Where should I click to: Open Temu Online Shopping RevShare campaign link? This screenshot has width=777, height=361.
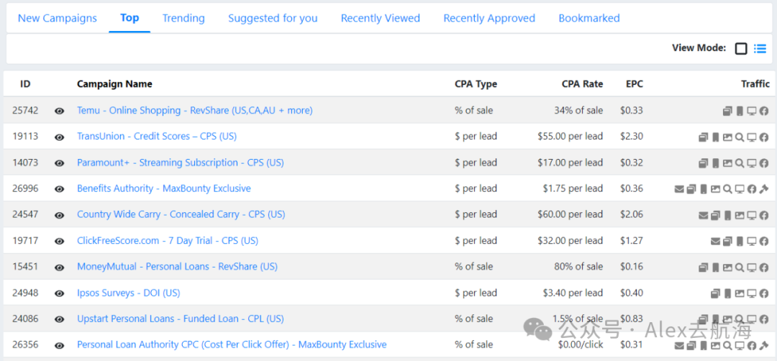pyautogui.click(x=195, y=111)
